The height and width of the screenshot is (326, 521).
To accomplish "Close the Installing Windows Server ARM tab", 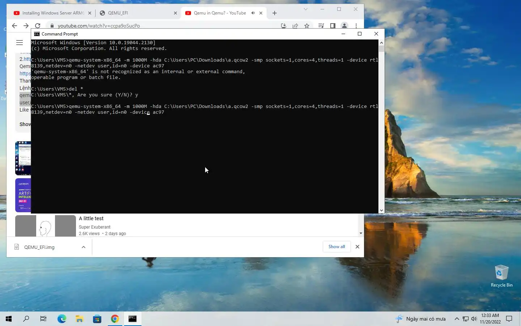I will pos(90,13).
